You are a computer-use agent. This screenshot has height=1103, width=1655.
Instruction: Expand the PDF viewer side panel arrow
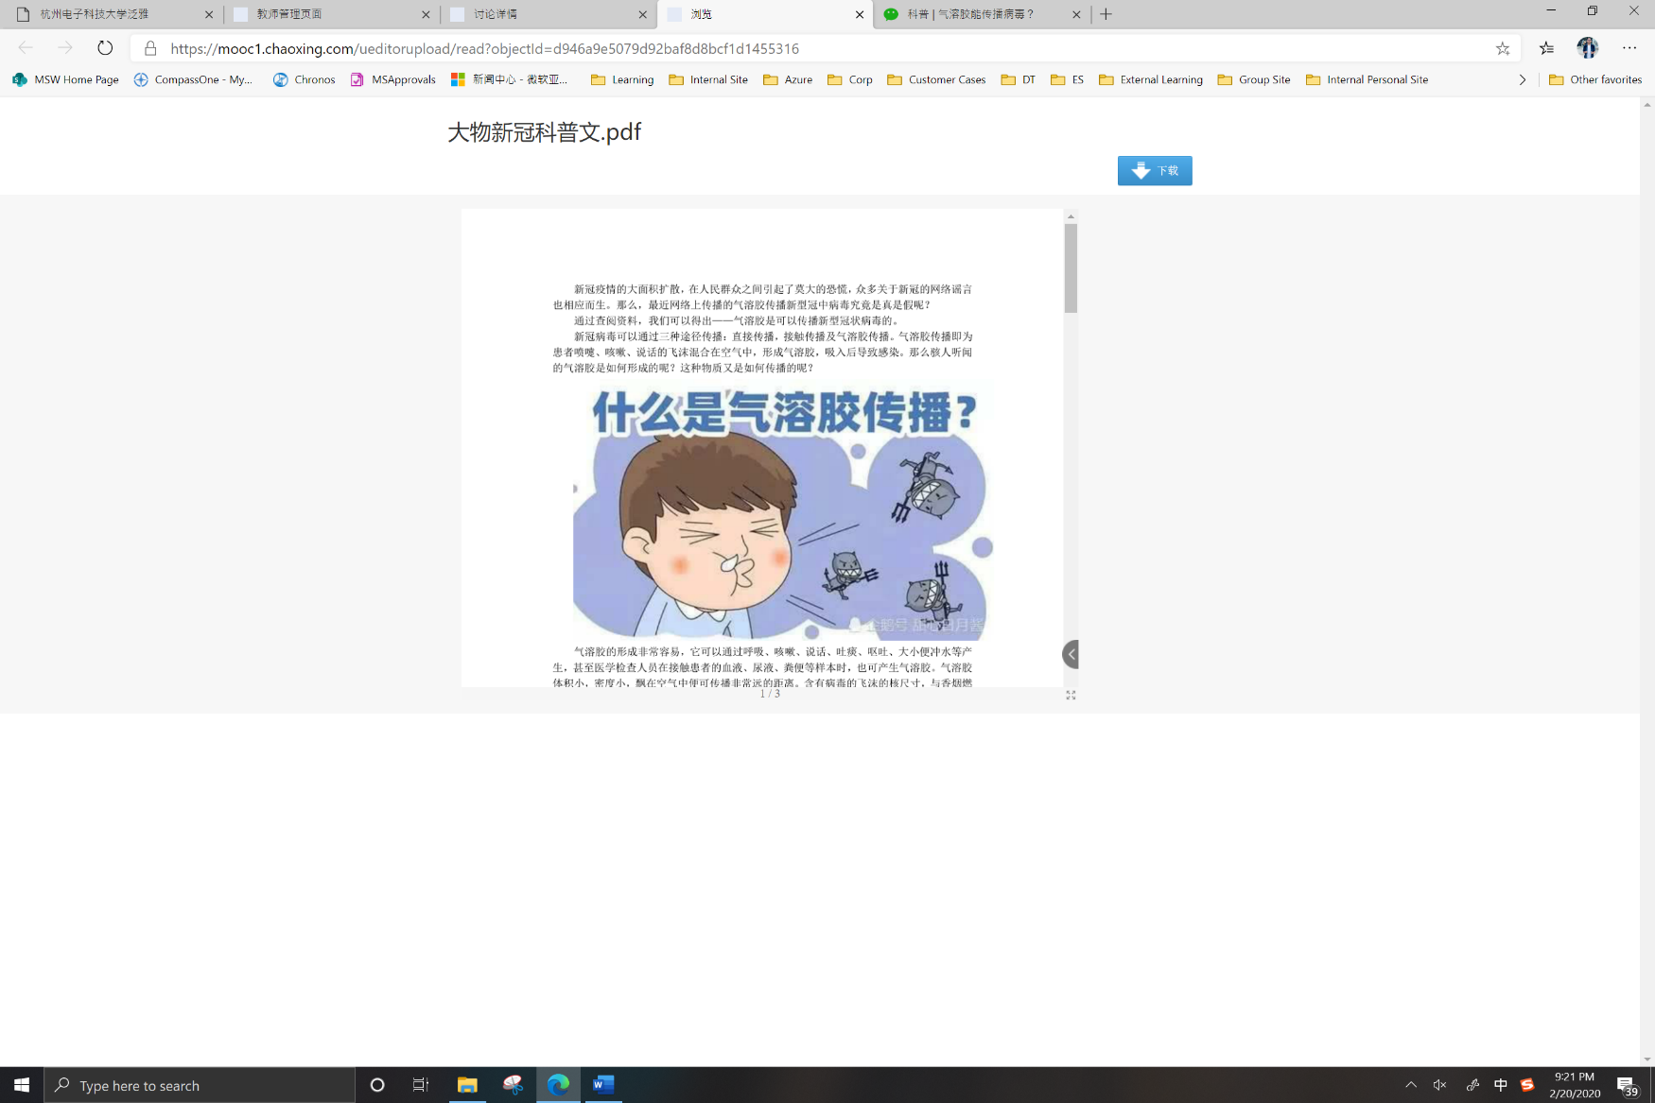pos(1071,654)
